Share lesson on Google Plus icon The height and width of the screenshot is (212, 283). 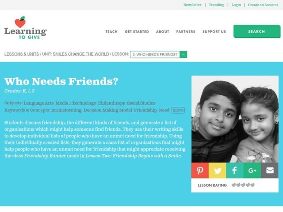click(x=252, y=170)
